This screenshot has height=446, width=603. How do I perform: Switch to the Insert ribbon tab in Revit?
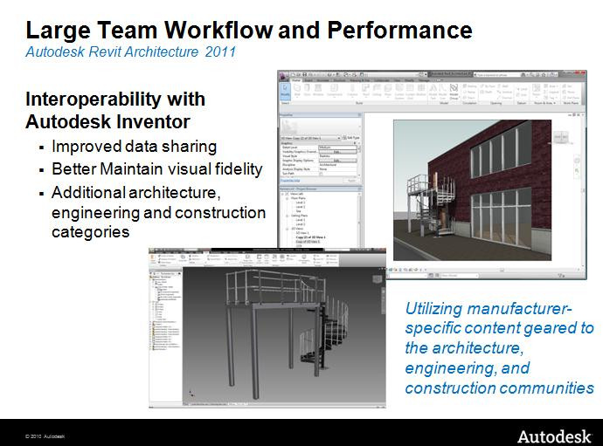pos(308,80)
